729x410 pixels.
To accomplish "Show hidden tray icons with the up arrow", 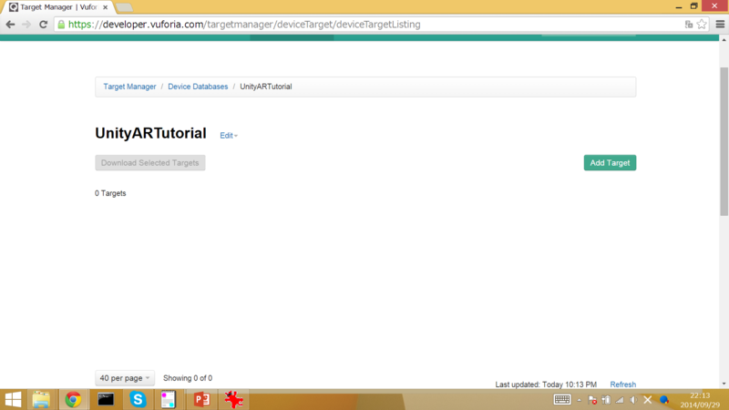I will pyautogui.click(x=580, y=400).
